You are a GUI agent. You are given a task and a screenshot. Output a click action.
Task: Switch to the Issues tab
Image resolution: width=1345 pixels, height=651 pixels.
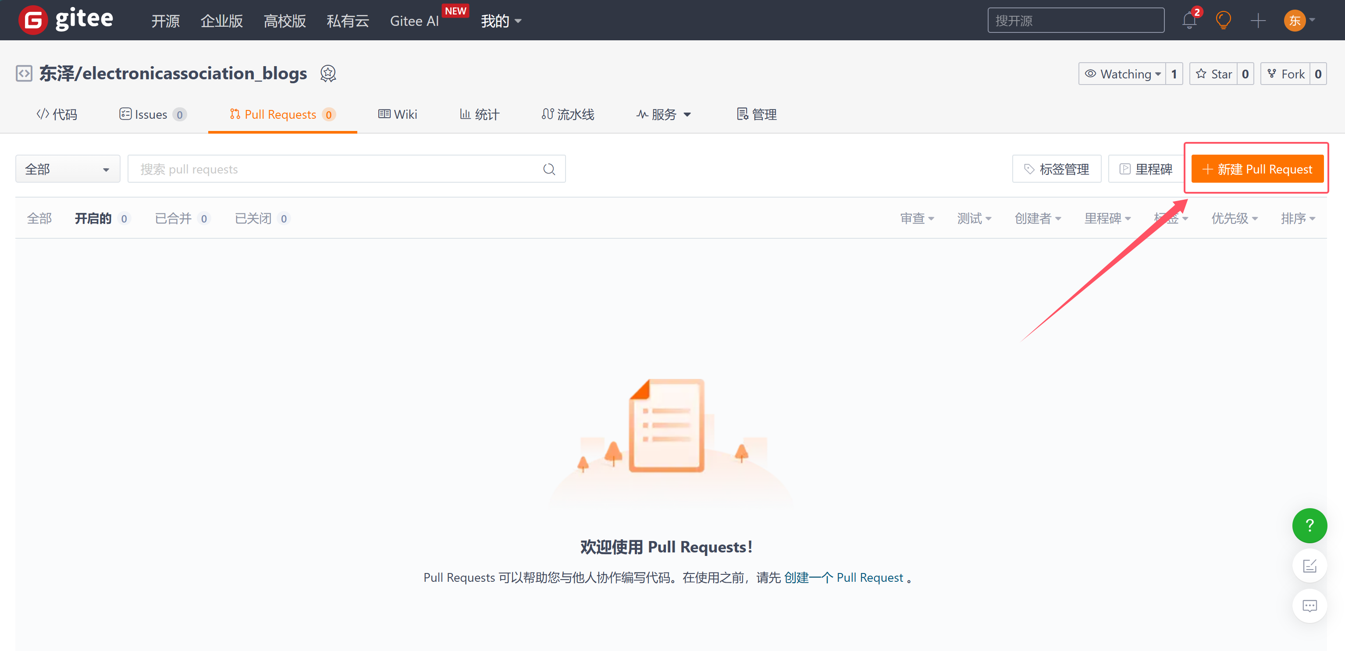(x=153, y=114)
